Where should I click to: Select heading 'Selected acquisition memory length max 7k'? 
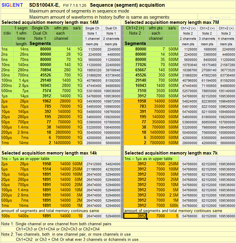pyautogui.click(x=171, y=153)
